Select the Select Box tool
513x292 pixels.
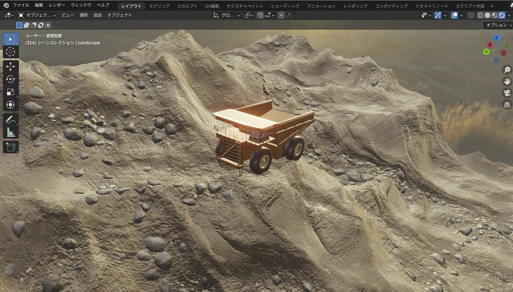[11, 40]
